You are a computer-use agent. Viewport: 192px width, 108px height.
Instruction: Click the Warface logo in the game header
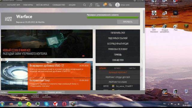click(x=8, y=19)
